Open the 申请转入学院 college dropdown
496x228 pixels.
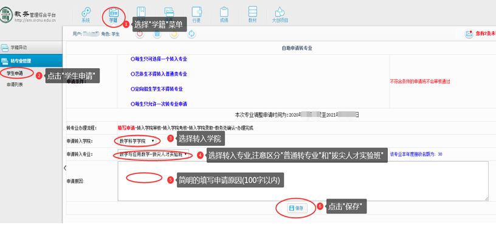(x=137, y=141)
